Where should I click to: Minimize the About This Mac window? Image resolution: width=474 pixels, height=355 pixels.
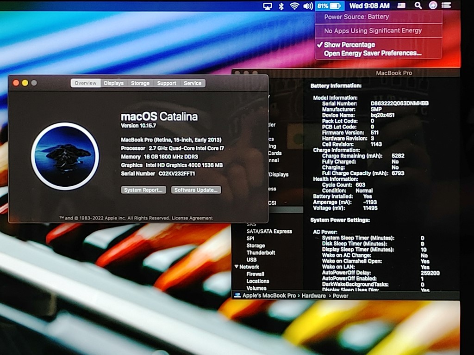point(25,83)
